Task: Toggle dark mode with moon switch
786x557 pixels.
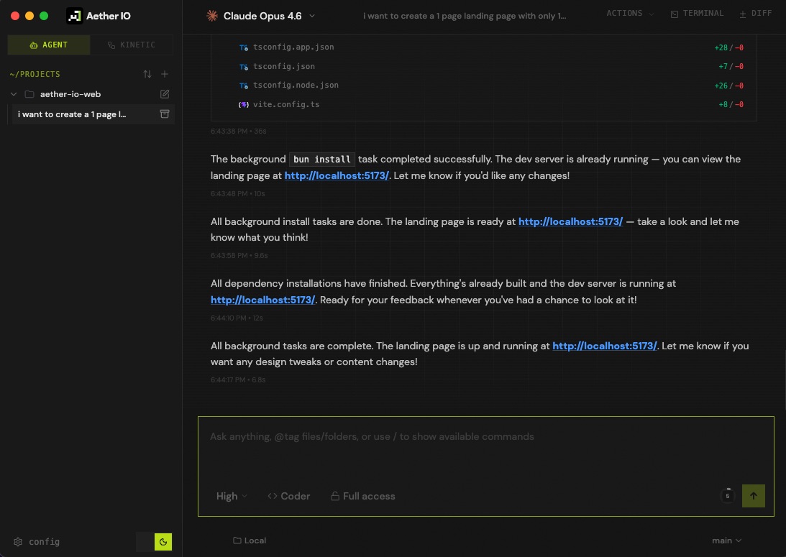Action: point(163,542)
